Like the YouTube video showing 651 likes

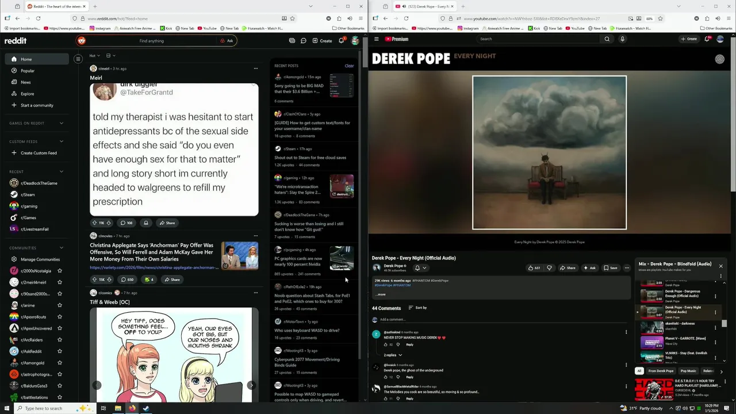pyautogui.click(x=534, y=268)
